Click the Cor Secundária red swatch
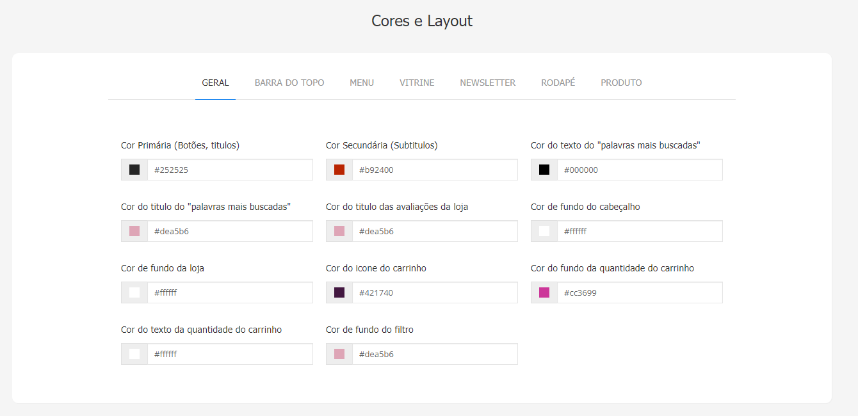The width and height of the screenshot is (858, 416). [x=339, y=170]
